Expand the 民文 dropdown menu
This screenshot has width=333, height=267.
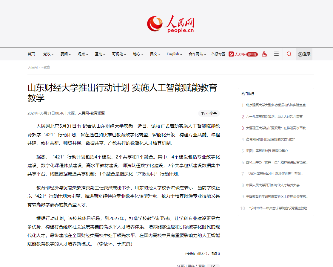pos(155,54)
